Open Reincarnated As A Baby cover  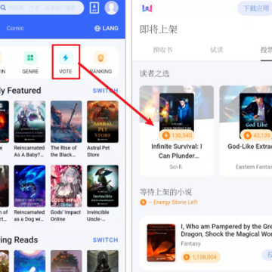(29, 122)
